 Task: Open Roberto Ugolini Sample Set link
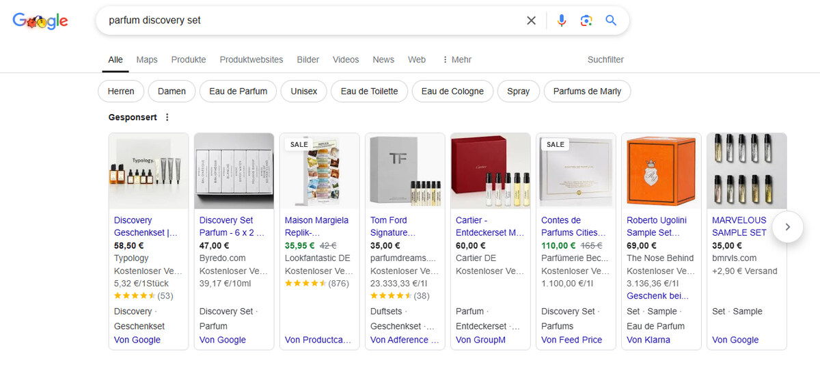tap(657, 226)
